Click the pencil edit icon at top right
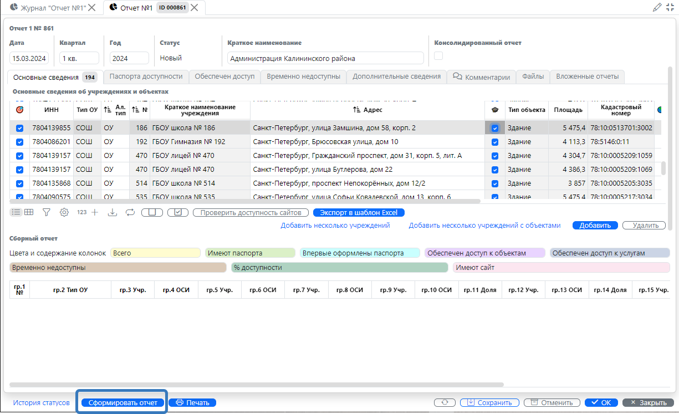 [x=657, y=7]
